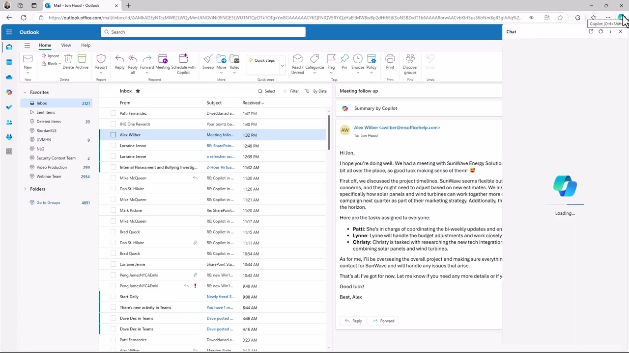This screenshot has width=629, height=353.
Task: Open the Security Content Team folder
Action: click(x=56, y=158)
